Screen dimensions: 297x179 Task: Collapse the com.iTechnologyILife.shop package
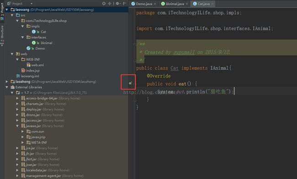(17, 21)
